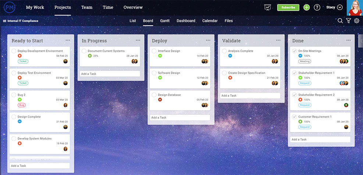This screenshot has width=363, height=175.
Task: Open Validate column three-dot menu
Action: click(x=278, y=40)
